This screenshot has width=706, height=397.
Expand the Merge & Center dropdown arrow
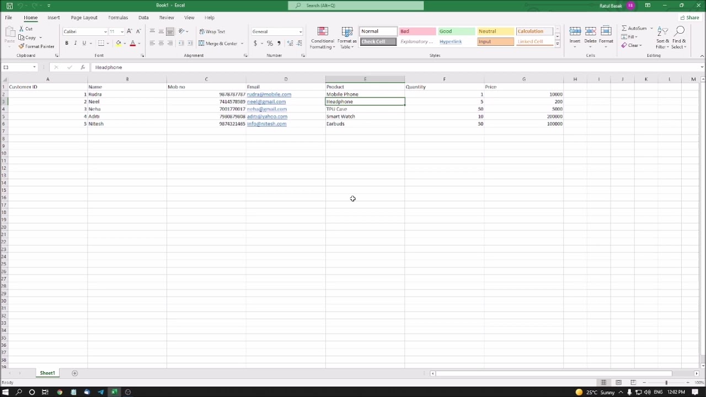242,43
